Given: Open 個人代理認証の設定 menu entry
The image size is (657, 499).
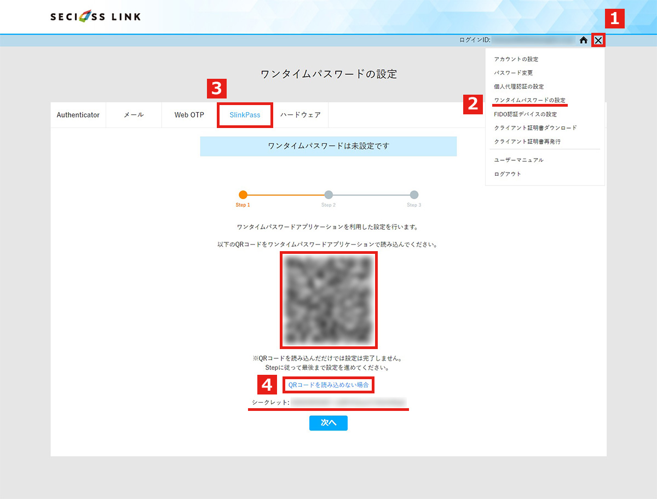Looking at the screenshot, I should [x=519, y=86].
